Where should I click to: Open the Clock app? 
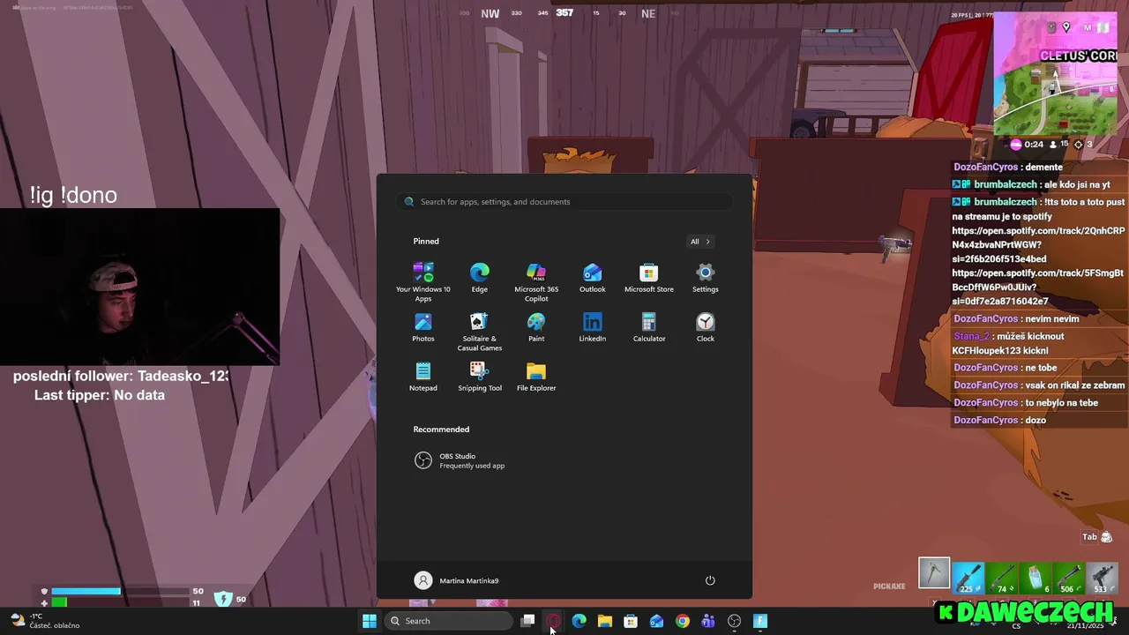705,327
